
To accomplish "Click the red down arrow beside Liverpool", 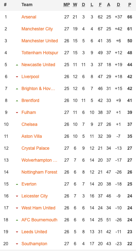I will click(x=17, y=77).
